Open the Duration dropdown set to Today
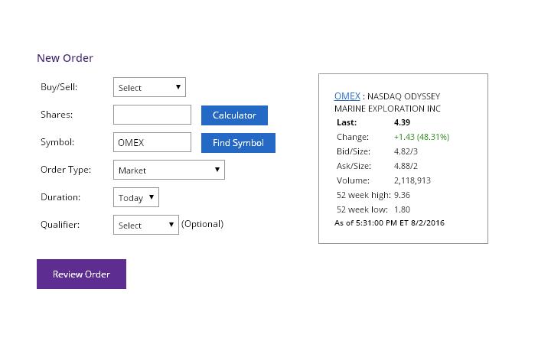This screenshot has width=551, height=344. tap(136, 197)
